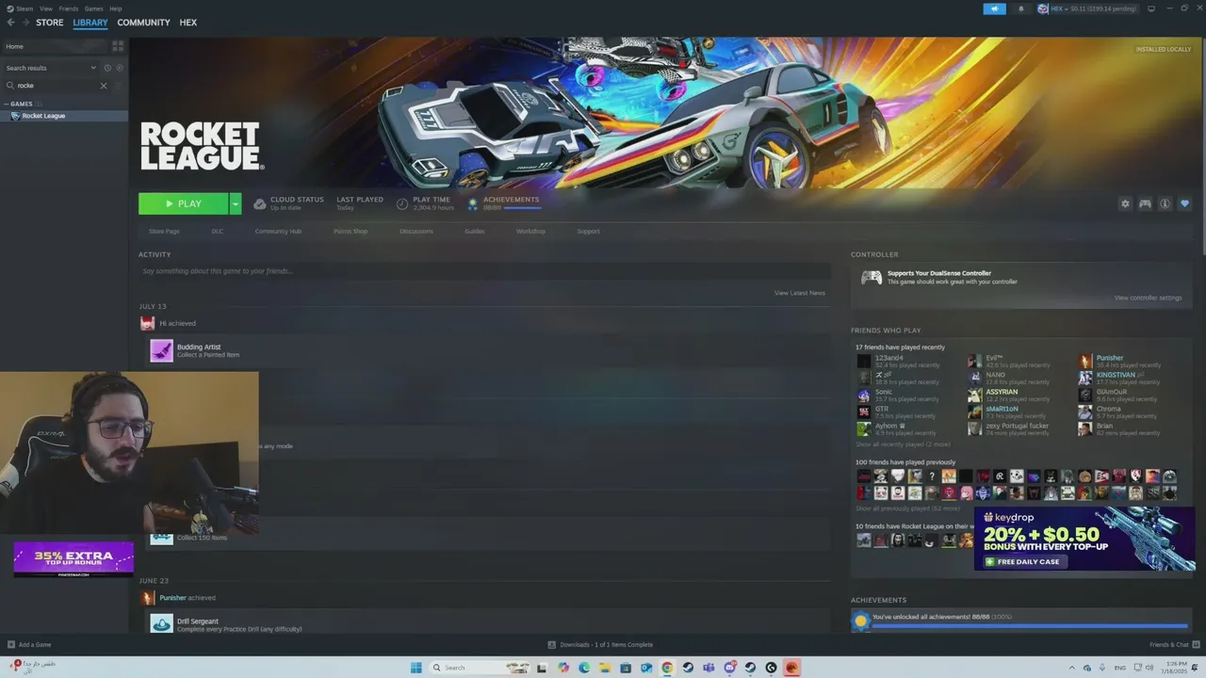Open the COMMUNITY tab
This screenshot has height=678, width=1206.
click(x=143, y=23)
